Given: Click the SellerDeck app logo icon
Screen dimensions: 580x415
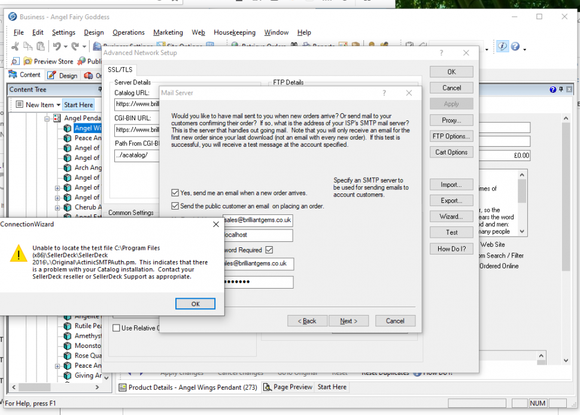Looking at the screenshot, I should click(x=11, y=17).
